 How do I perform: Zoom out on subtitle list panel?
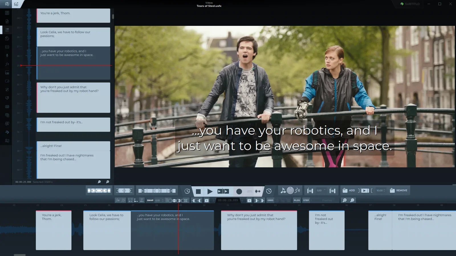coord(99,182)
